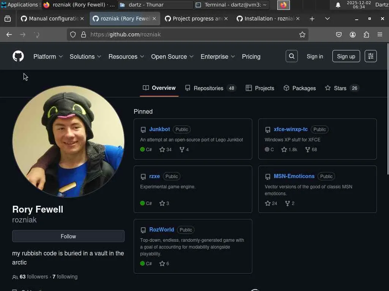The width and height of the screenshot is (389, 291).
Task: Open the Firefox hamburger menu
Action: tap(380, 34)
